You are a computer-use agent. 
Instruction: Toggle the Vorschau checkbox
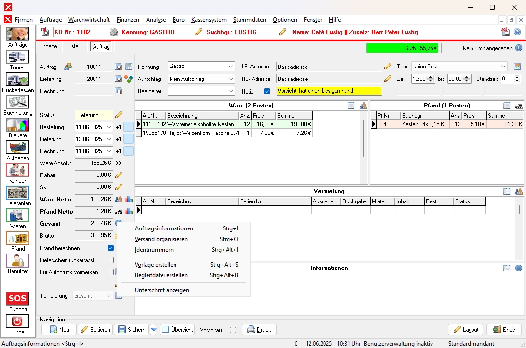point(233,330)
